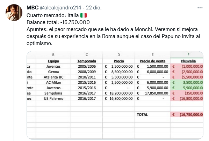209x141 pixels.
Task: Click the tweet text mentioning Monchi
Action: [x=113, y=36]
